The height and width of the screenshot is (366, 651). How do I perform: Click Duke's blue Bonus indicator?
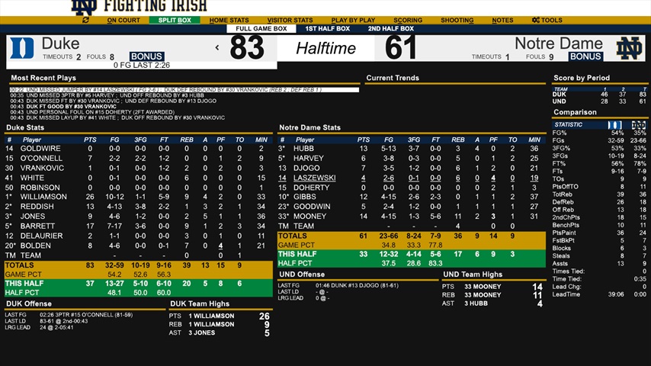click(146, 56)
